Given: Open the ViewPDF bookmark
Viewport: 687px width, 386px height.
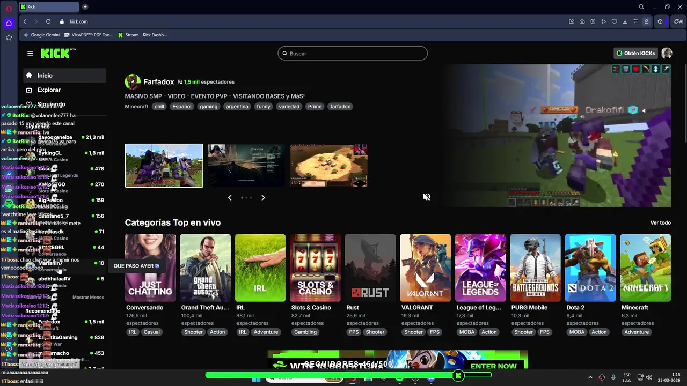Looking at the screenshot, I should tap(88, 35).
